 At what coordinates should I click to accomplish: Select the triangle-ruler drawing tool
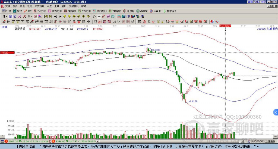[x=51, y=22]
